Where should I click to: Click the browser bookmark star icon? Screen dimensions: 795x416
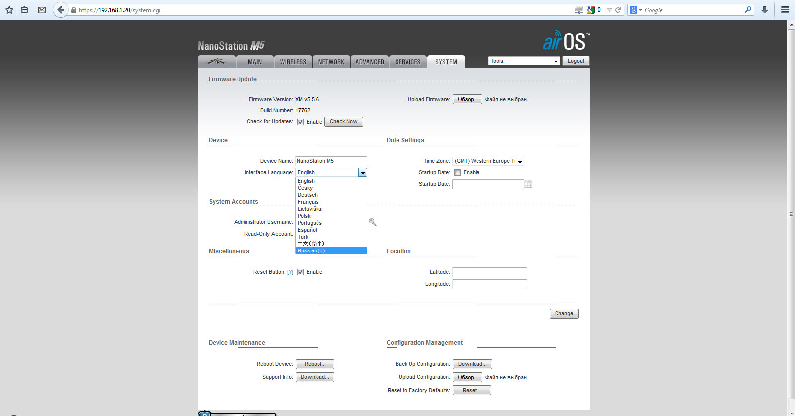pyautogui.click(x=9, y=10)
